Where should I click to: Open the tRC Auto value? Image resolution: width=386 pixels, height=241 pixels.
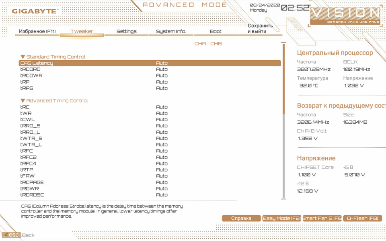pos(162,107)
